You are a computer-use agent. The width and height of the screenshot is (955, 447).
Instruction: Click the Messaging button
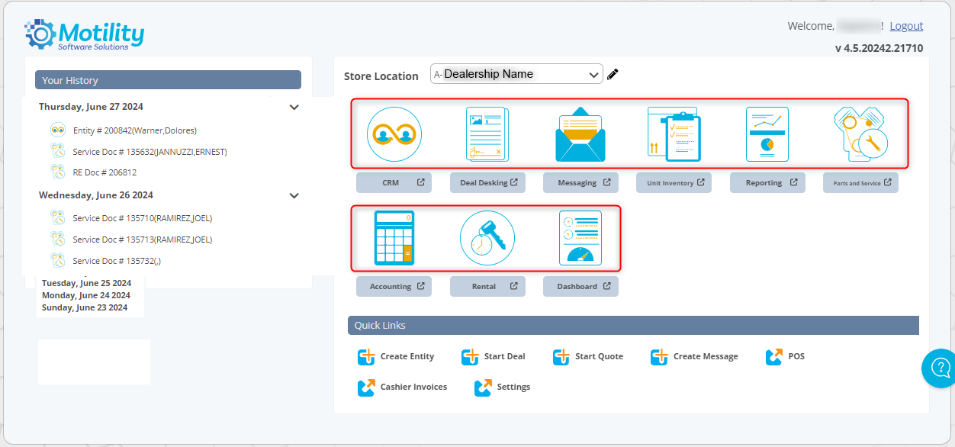580,183
